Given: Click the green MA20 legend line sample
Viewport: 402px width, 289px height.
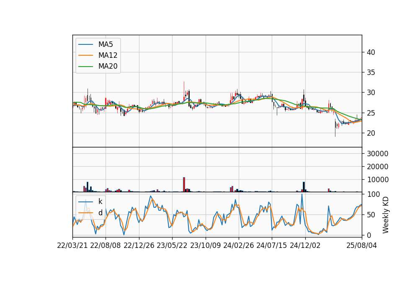Looking at the screenshot, I should 85,67.
